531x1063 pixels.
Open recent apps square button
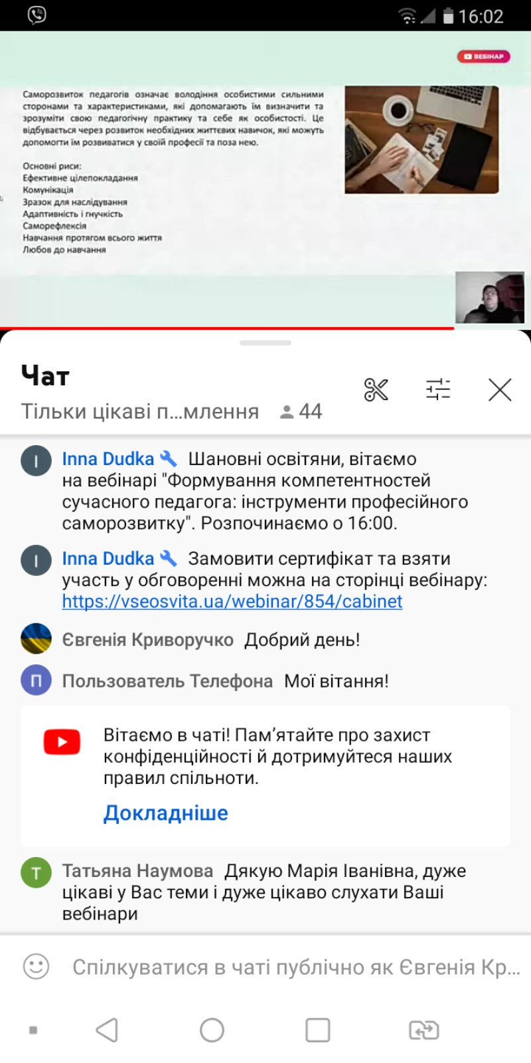[x=318, y=1030]
